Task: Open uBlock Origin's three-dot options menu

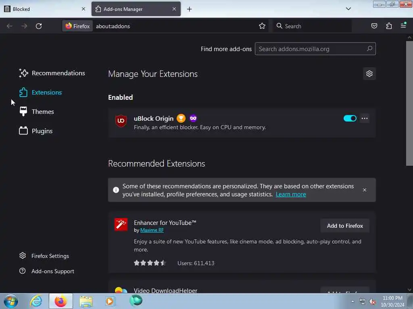Action: click(x=365, y=118)
